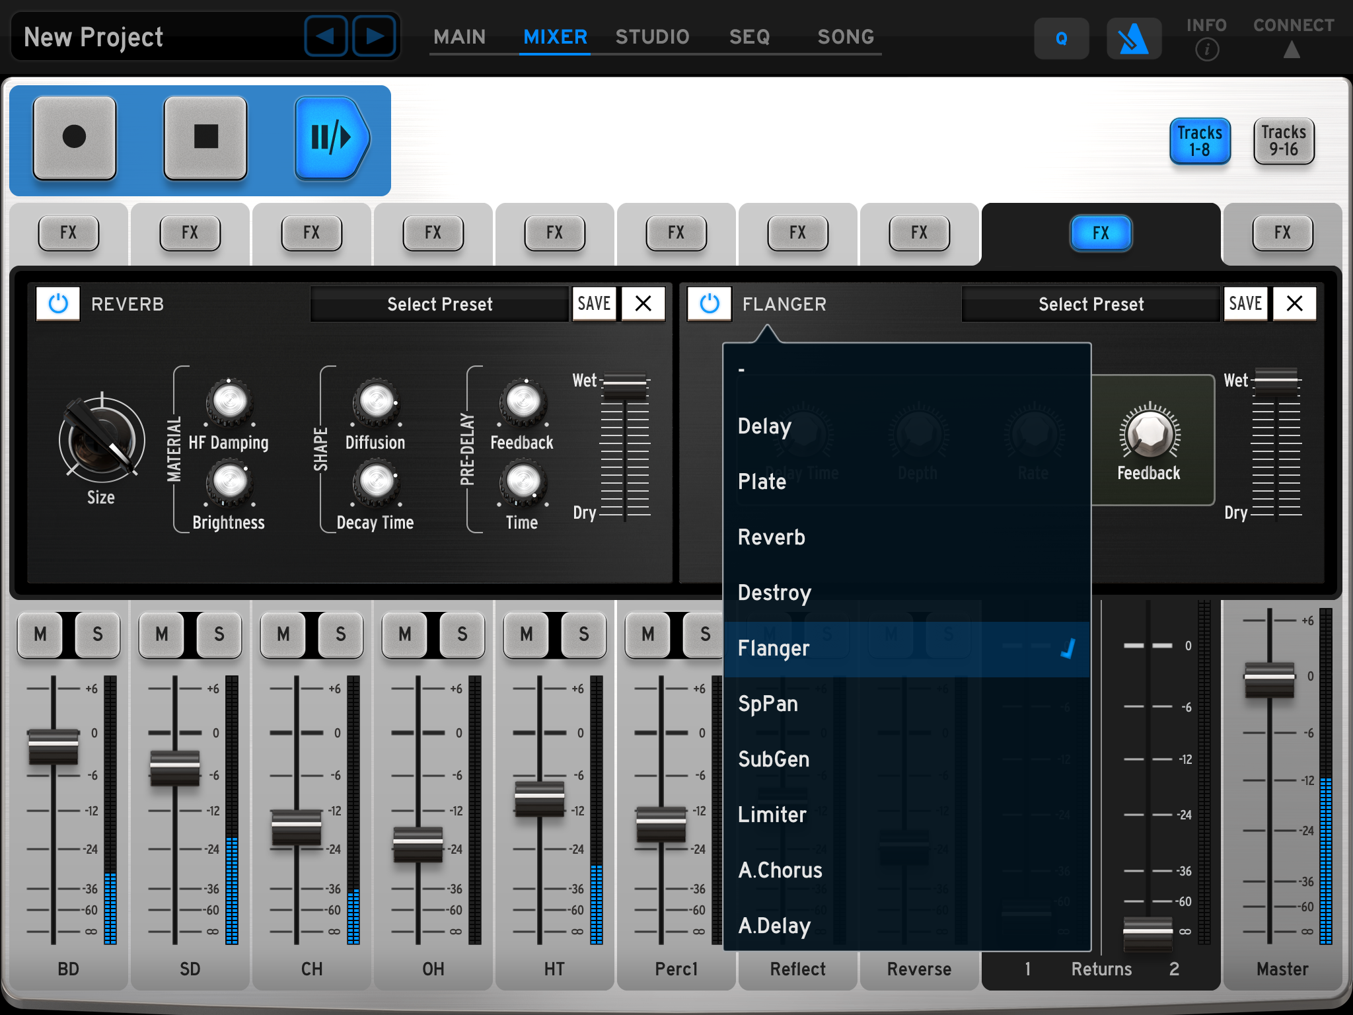Choose A.Chorus from effect list
1353x1015 pixels.
(x=906, y=870)
